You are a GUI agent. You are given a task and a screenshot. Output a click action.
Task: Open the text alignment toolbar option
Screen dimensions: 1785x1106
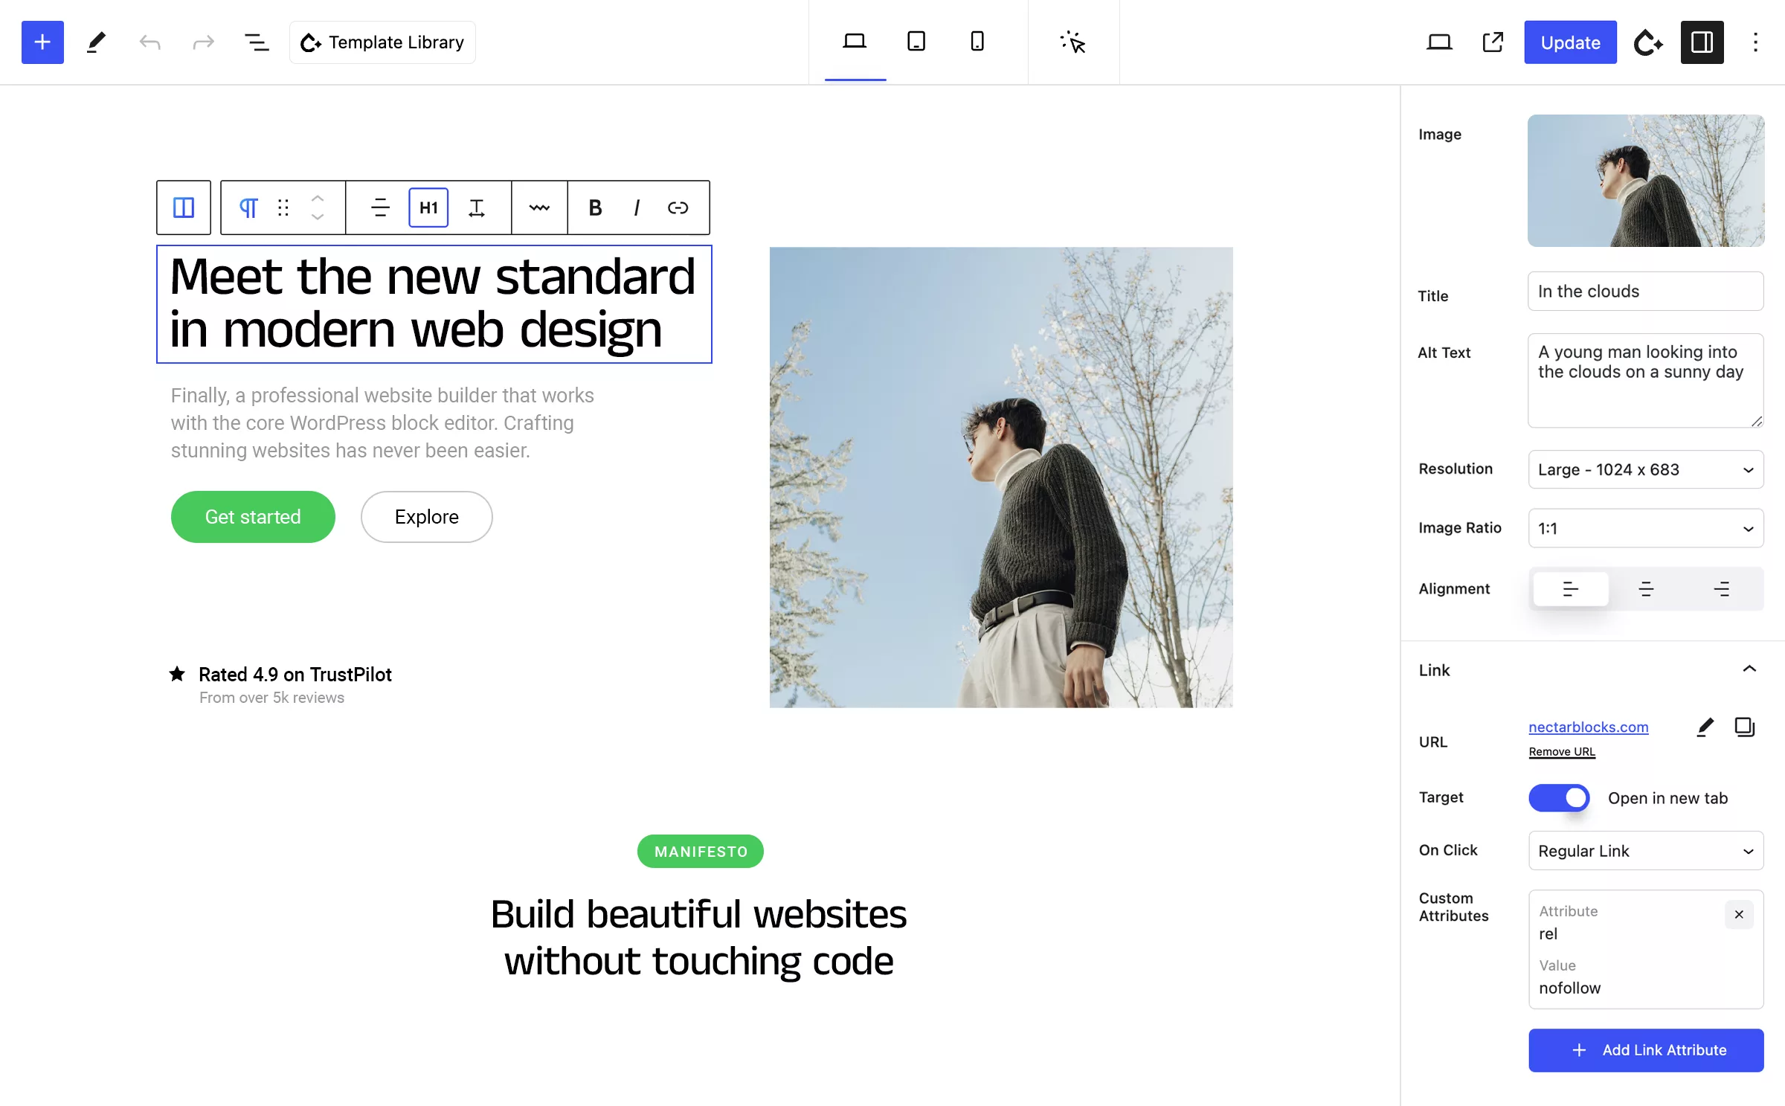coord(380,208)
